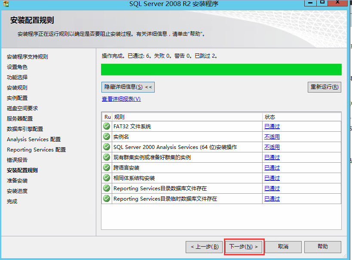Viewport: 352px width, 260px height.
Task: Click the green check icon for FAT32 文件系统
Action: pyautogui.click(x=107, y=126)
